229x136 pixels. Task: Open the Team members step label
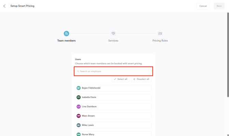click(x=66, y=41)
